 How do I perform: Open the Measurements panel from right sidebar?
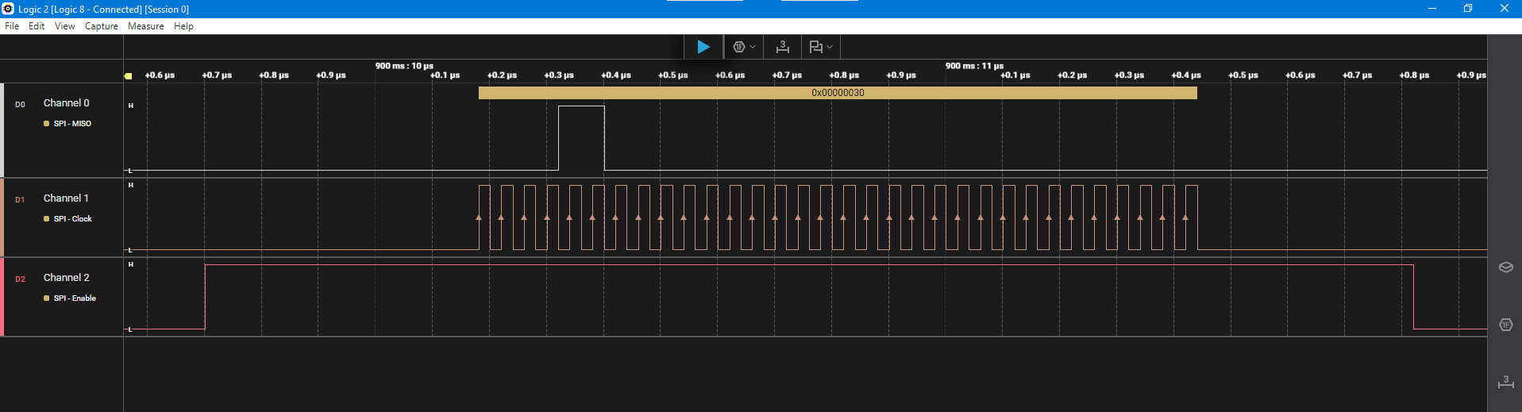click(1505, 382)
